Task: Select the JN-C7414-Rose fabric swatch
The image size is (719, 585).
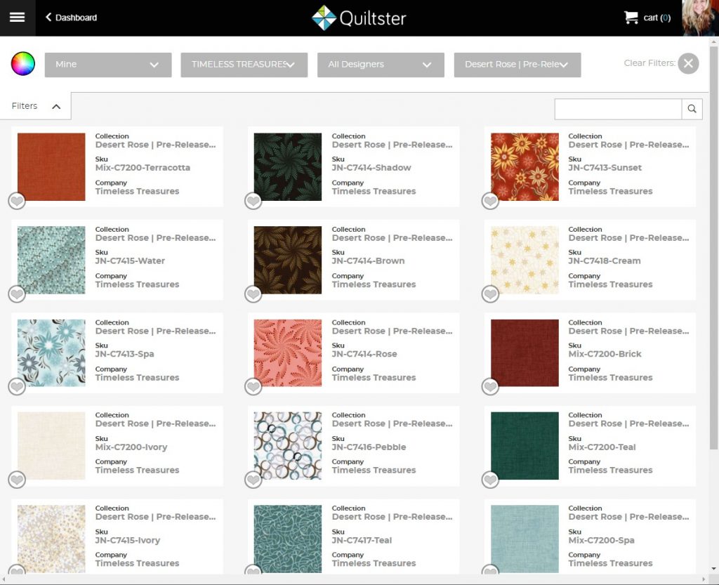Action: click(288, 353)
